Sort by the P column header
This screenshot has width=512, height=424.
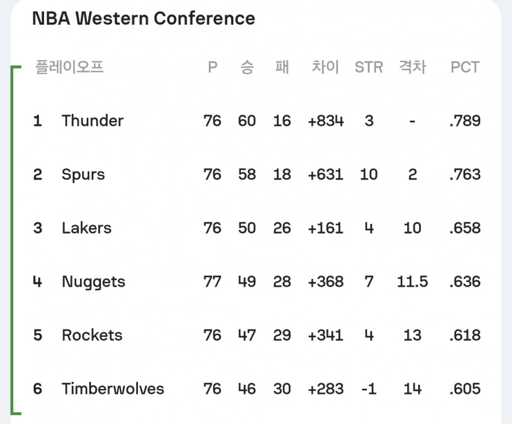(x=212, y=67)
